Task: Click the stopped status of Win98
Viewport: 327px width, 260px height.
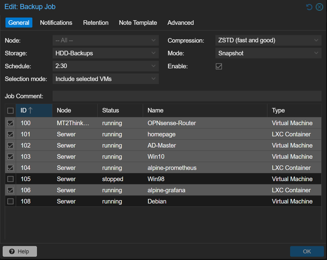Action: click(113, 179)
